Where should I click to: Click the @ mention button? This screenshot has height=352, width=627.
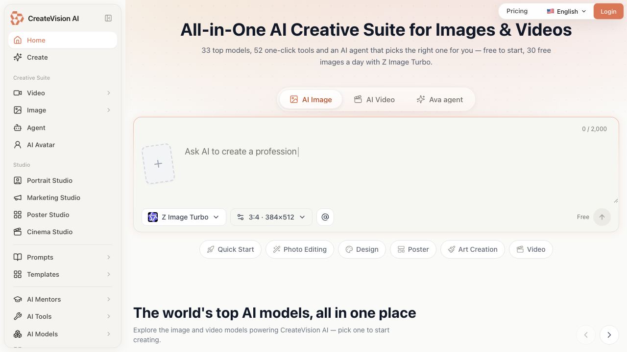click(325, 217)
